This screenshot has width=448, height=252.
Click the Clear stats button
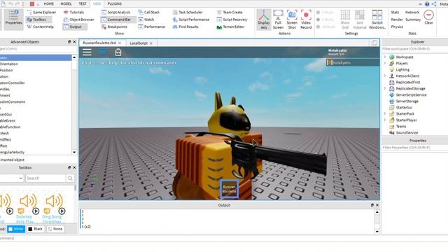[428, 17]
